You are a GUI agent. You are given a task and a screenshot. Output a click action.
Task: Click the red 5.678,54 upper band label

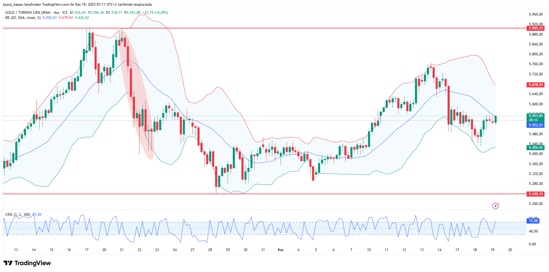click(x=536, y=85)
